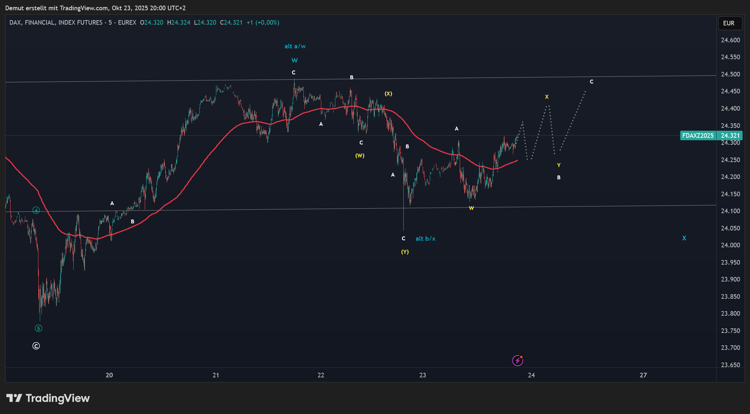The height and width of the screenshot is (414, 750).
Task: Select the green circled 4 wave marker
Action: 36,210
